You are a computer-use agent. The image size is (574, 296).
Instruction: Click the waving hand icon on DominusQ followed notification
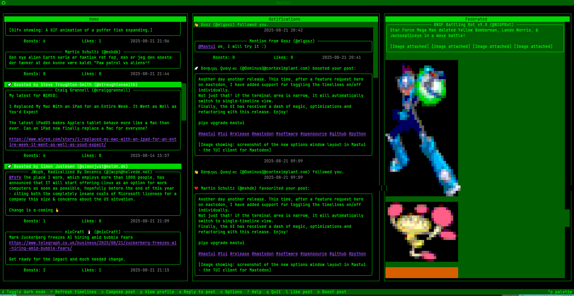click(x=196, y=172)
